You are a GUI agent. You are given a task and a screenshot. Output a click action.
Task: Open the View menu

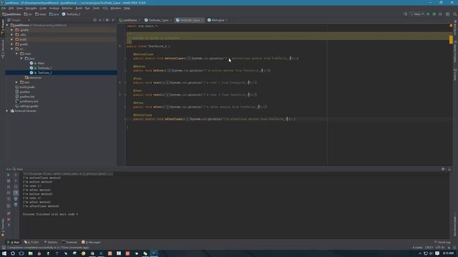pos(19,8)
